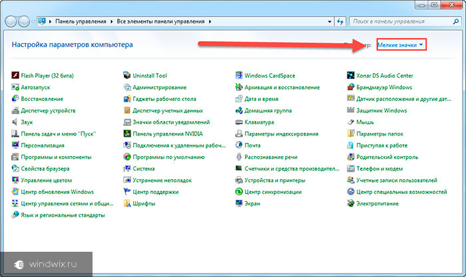Screen dimensions: 466x277
Task: Open Центр управления сетями и общим доступом
Action: click(67, 203)
